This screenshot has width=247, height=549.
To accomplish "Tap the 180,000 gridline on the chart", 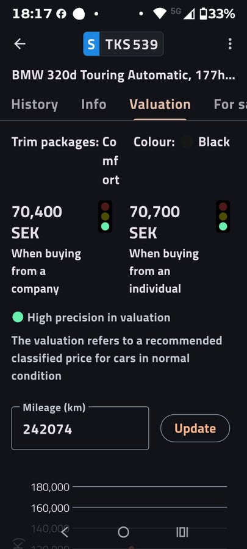I will 149,487.
